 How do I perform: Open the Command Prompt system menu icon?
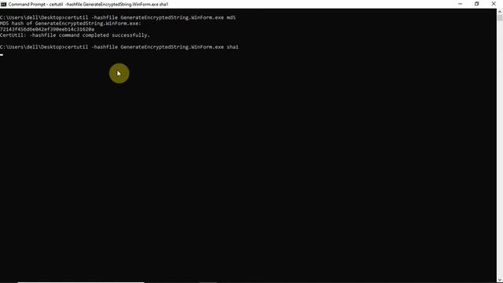click(3, 4)
